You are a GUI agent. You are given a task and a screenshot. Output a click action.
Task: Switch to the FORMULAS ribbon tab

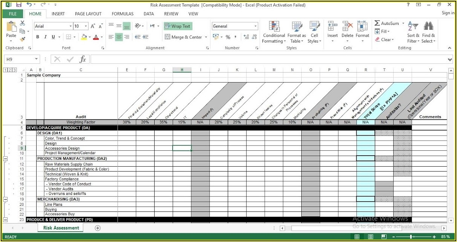[122, 14]
